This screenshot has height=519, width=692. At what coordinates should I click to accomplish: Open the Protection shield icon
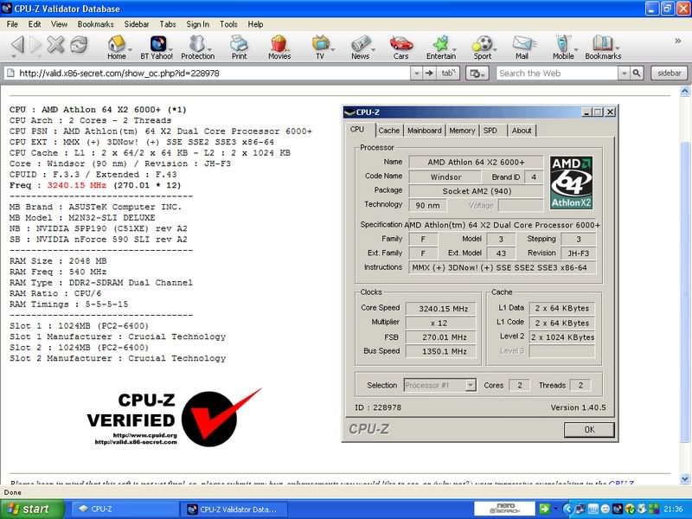(197, 48)
